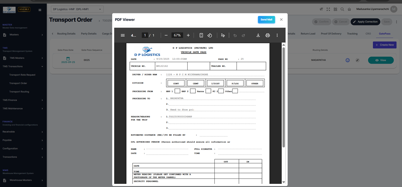This screenshot has width=402, height=187.
Task: Rotate the PDF page counterclockwise
Action: click(210, 35)
